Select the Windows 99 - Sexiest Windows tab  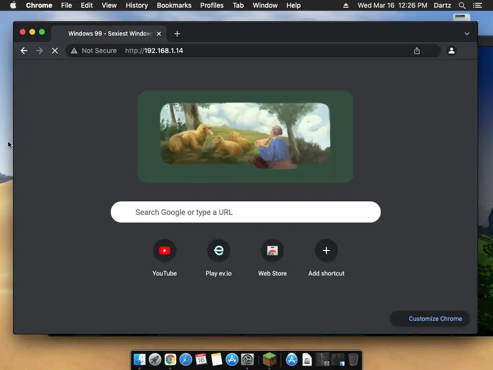[109, 33]
